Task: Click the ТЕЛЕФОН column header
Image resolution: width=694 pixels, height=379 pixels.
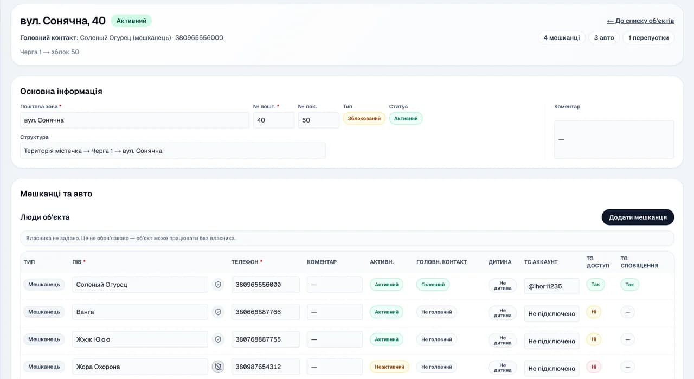Action: (247, 262)
